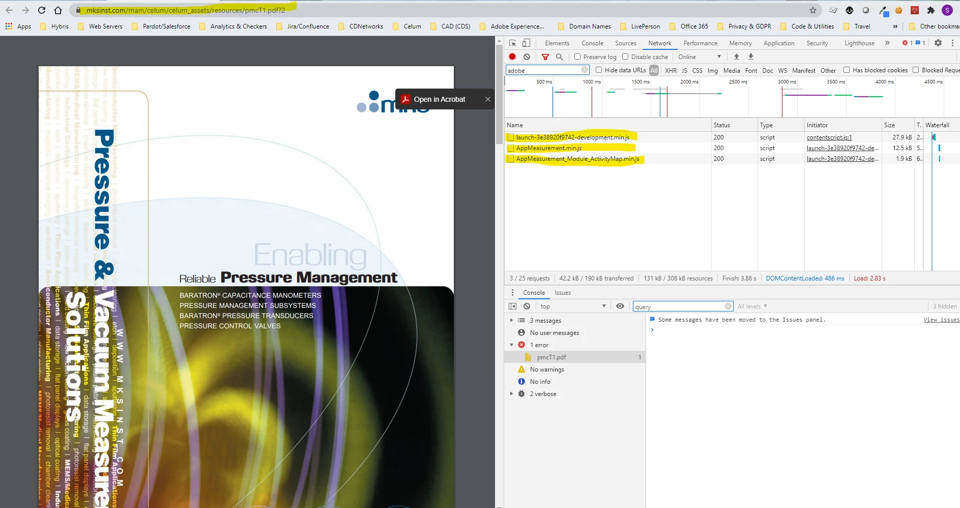
Task: Open the Extensions puzzle icon
Action: pos(931,10)
